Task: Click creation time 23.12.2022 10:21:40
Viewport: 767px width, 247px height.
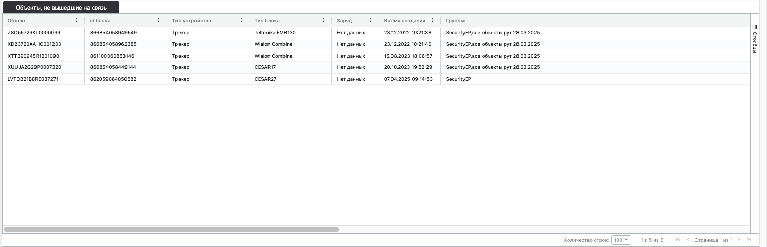Action: coord(408,44)
